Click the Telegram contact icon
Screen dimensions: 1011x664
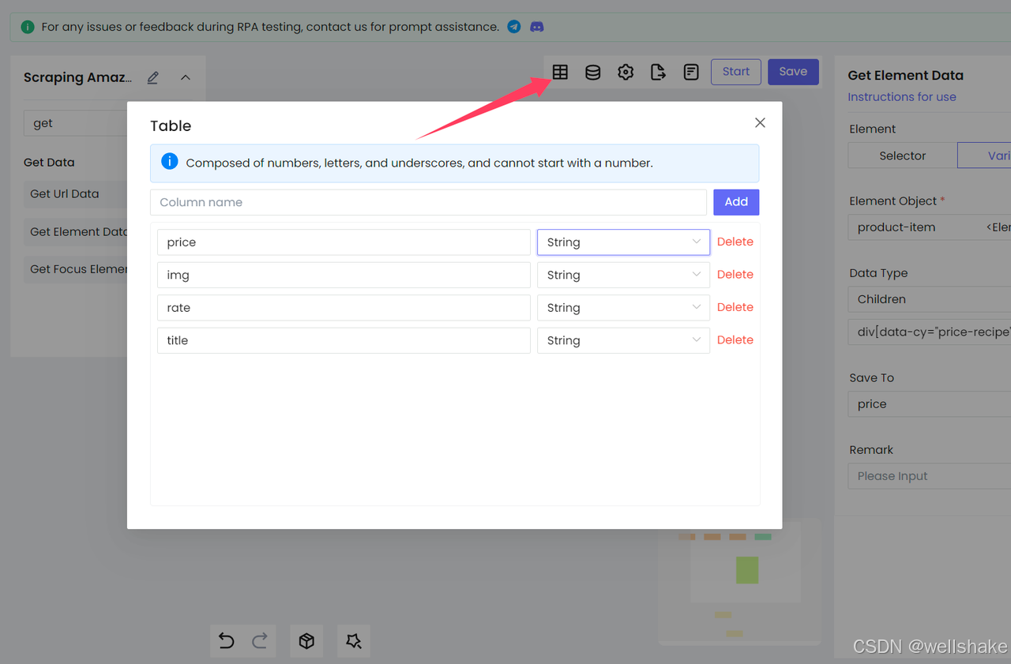pyautogui.click(x=514, y=27)
